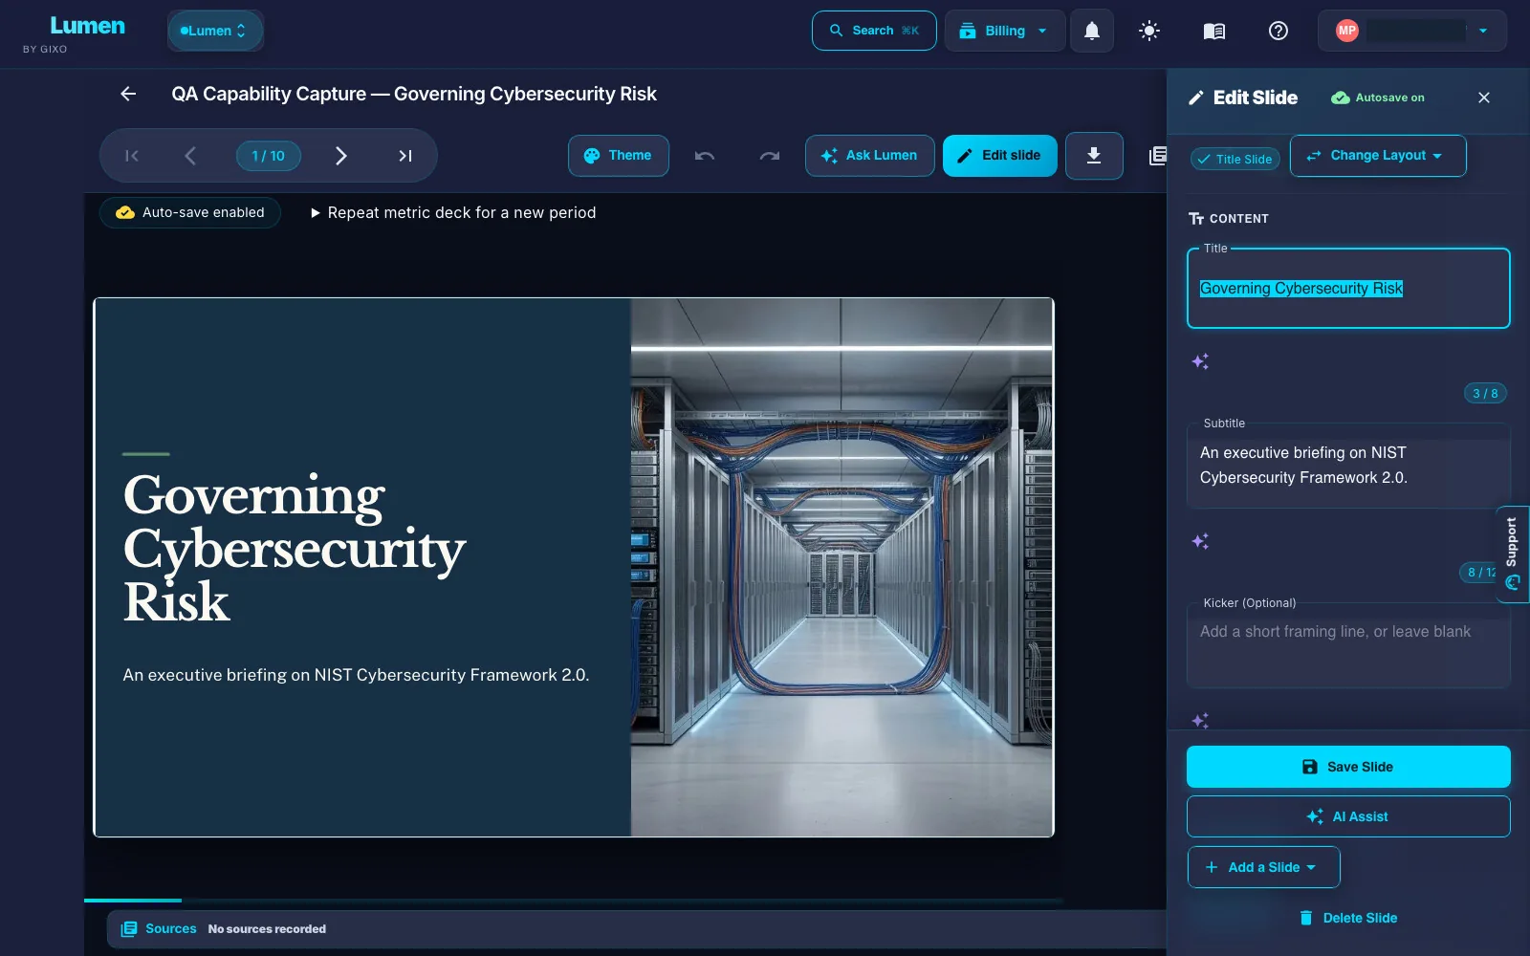The height and width of the screenshot is (956, 1530).
Task: Undo the last change
Action: point(705,156)
